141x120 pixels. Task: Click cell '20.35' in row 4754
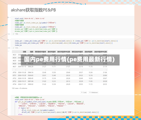105,84
